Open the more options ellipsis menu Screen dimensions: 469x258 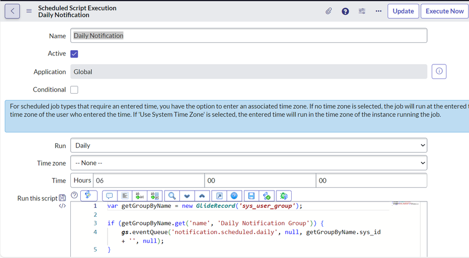[x=378, y=11]
